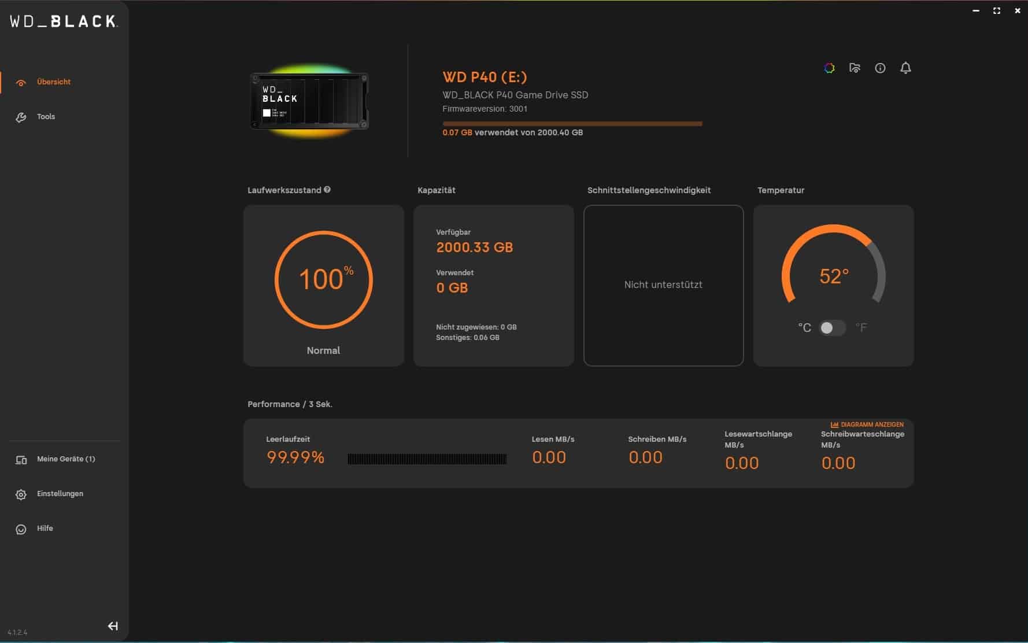Click the storage usage progress bar
The width and height of the screenshot is (1028, 643).
tap(572, 124)
